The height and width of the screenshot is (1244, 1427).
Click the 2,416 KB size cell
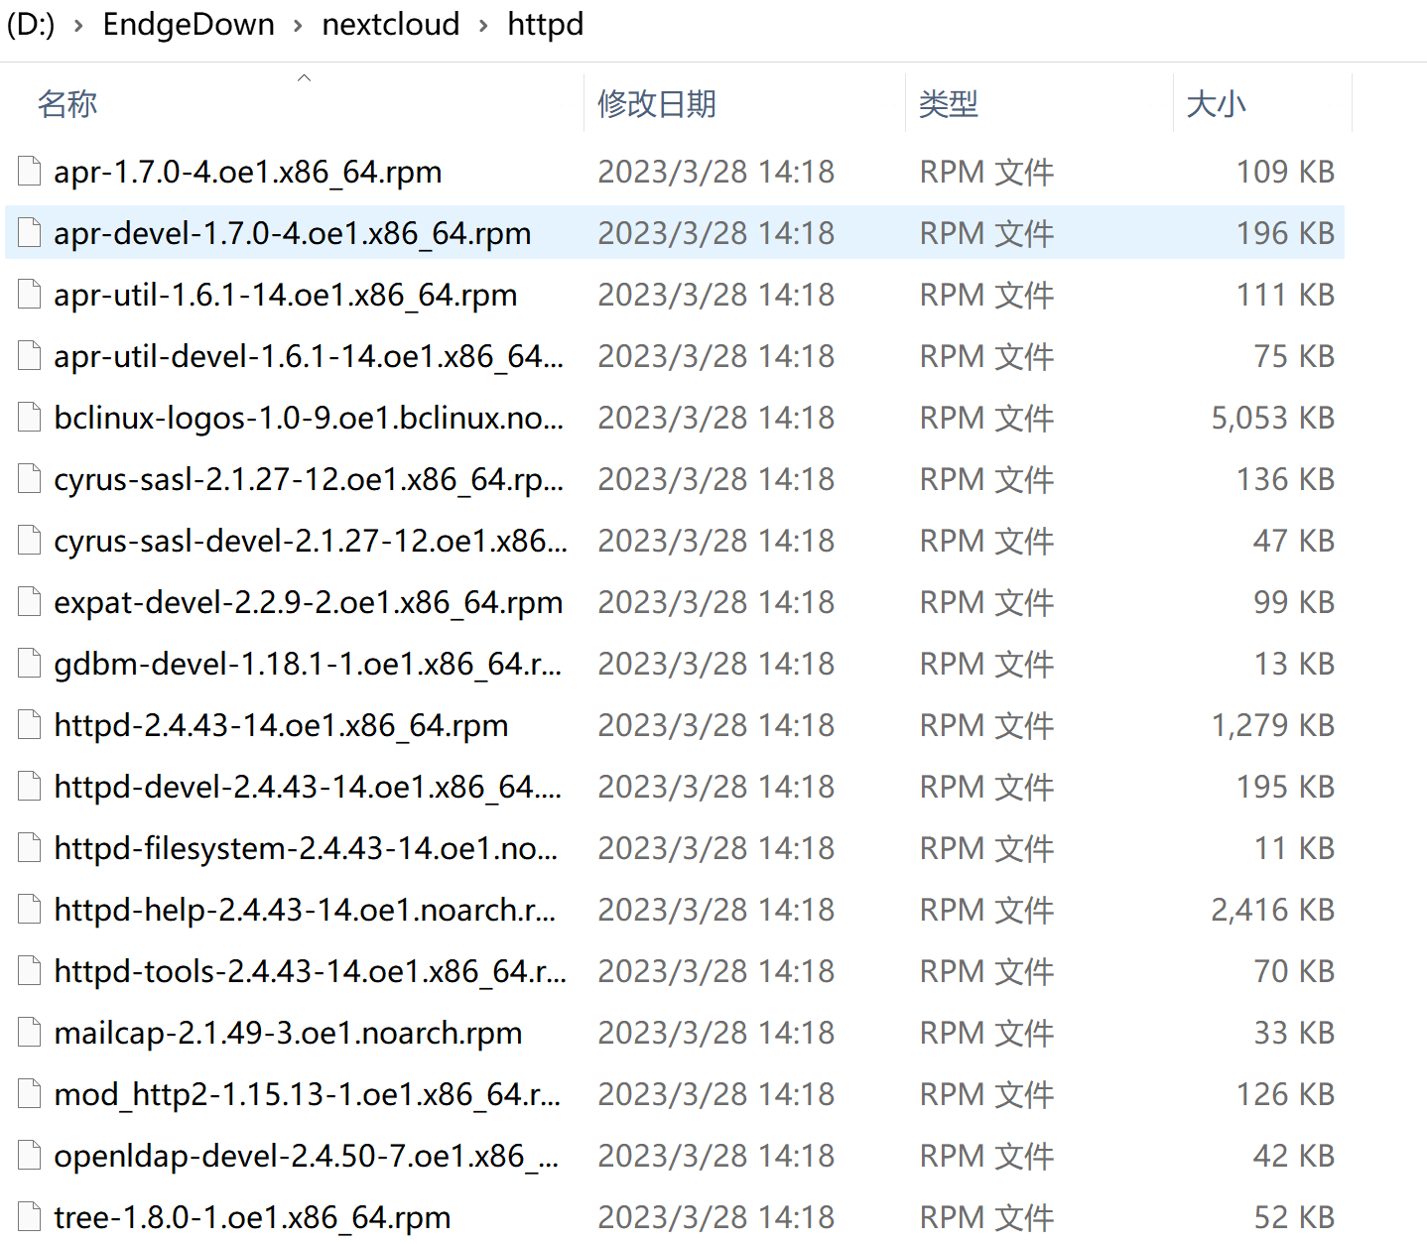tap(1273, 910)
